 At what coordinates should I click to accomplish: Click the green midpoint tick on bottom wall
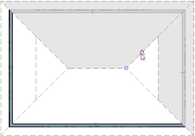[x=96, y=125]
